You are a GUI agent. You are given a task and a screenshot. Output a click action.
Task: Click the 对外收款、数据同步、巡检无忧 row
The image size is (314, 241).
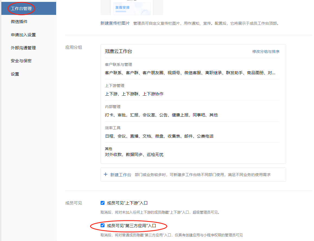[134, 155]
